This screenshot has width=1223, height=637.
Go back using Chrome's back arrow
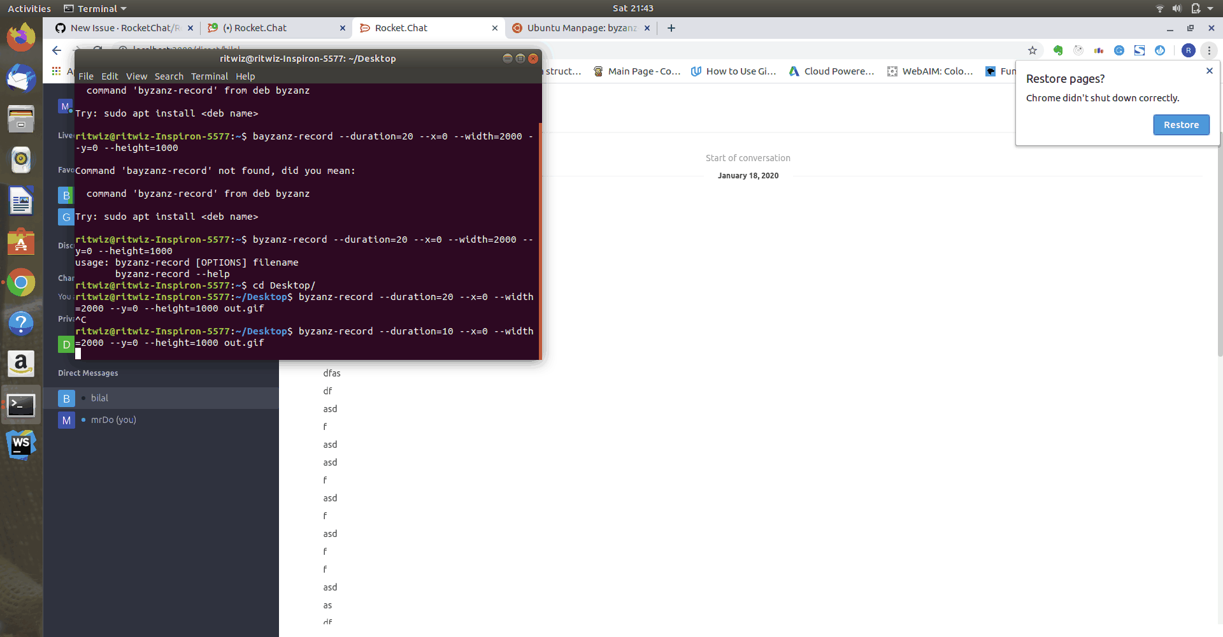(57, 50)
